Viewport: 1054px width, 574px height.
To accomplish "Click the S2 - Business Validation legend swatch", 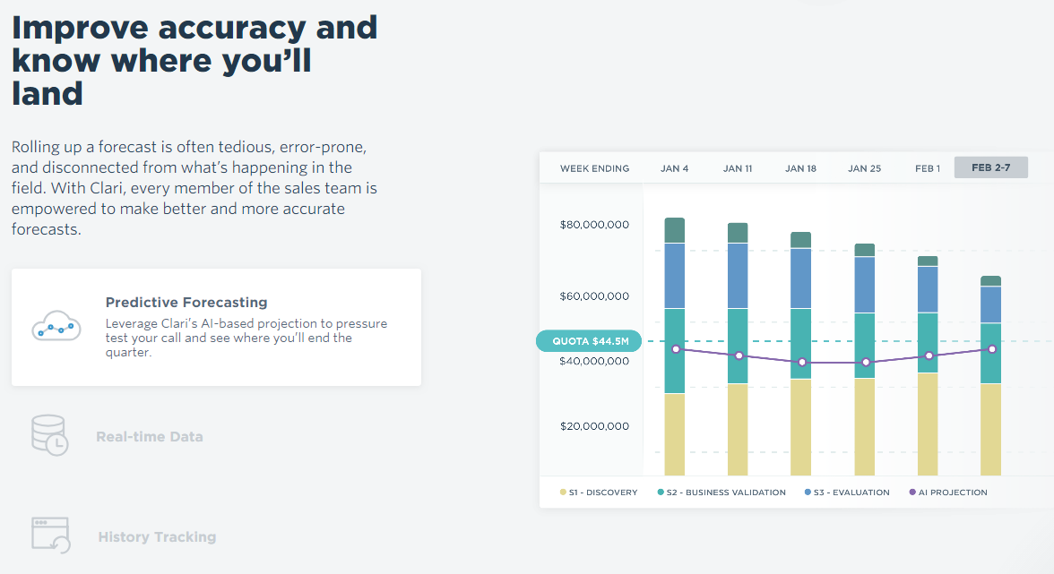I will [x=661, y=493].
